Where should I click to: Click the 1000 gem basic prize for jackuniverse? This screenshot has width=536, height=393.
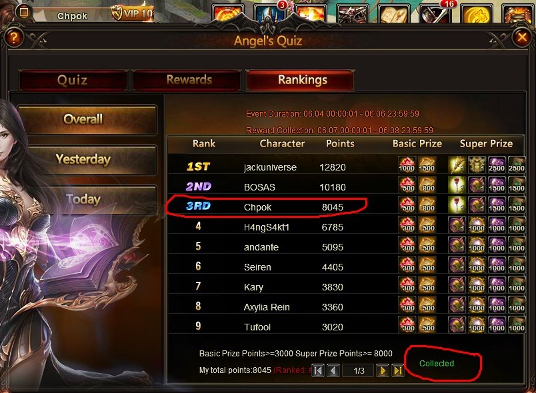(407, 165)
